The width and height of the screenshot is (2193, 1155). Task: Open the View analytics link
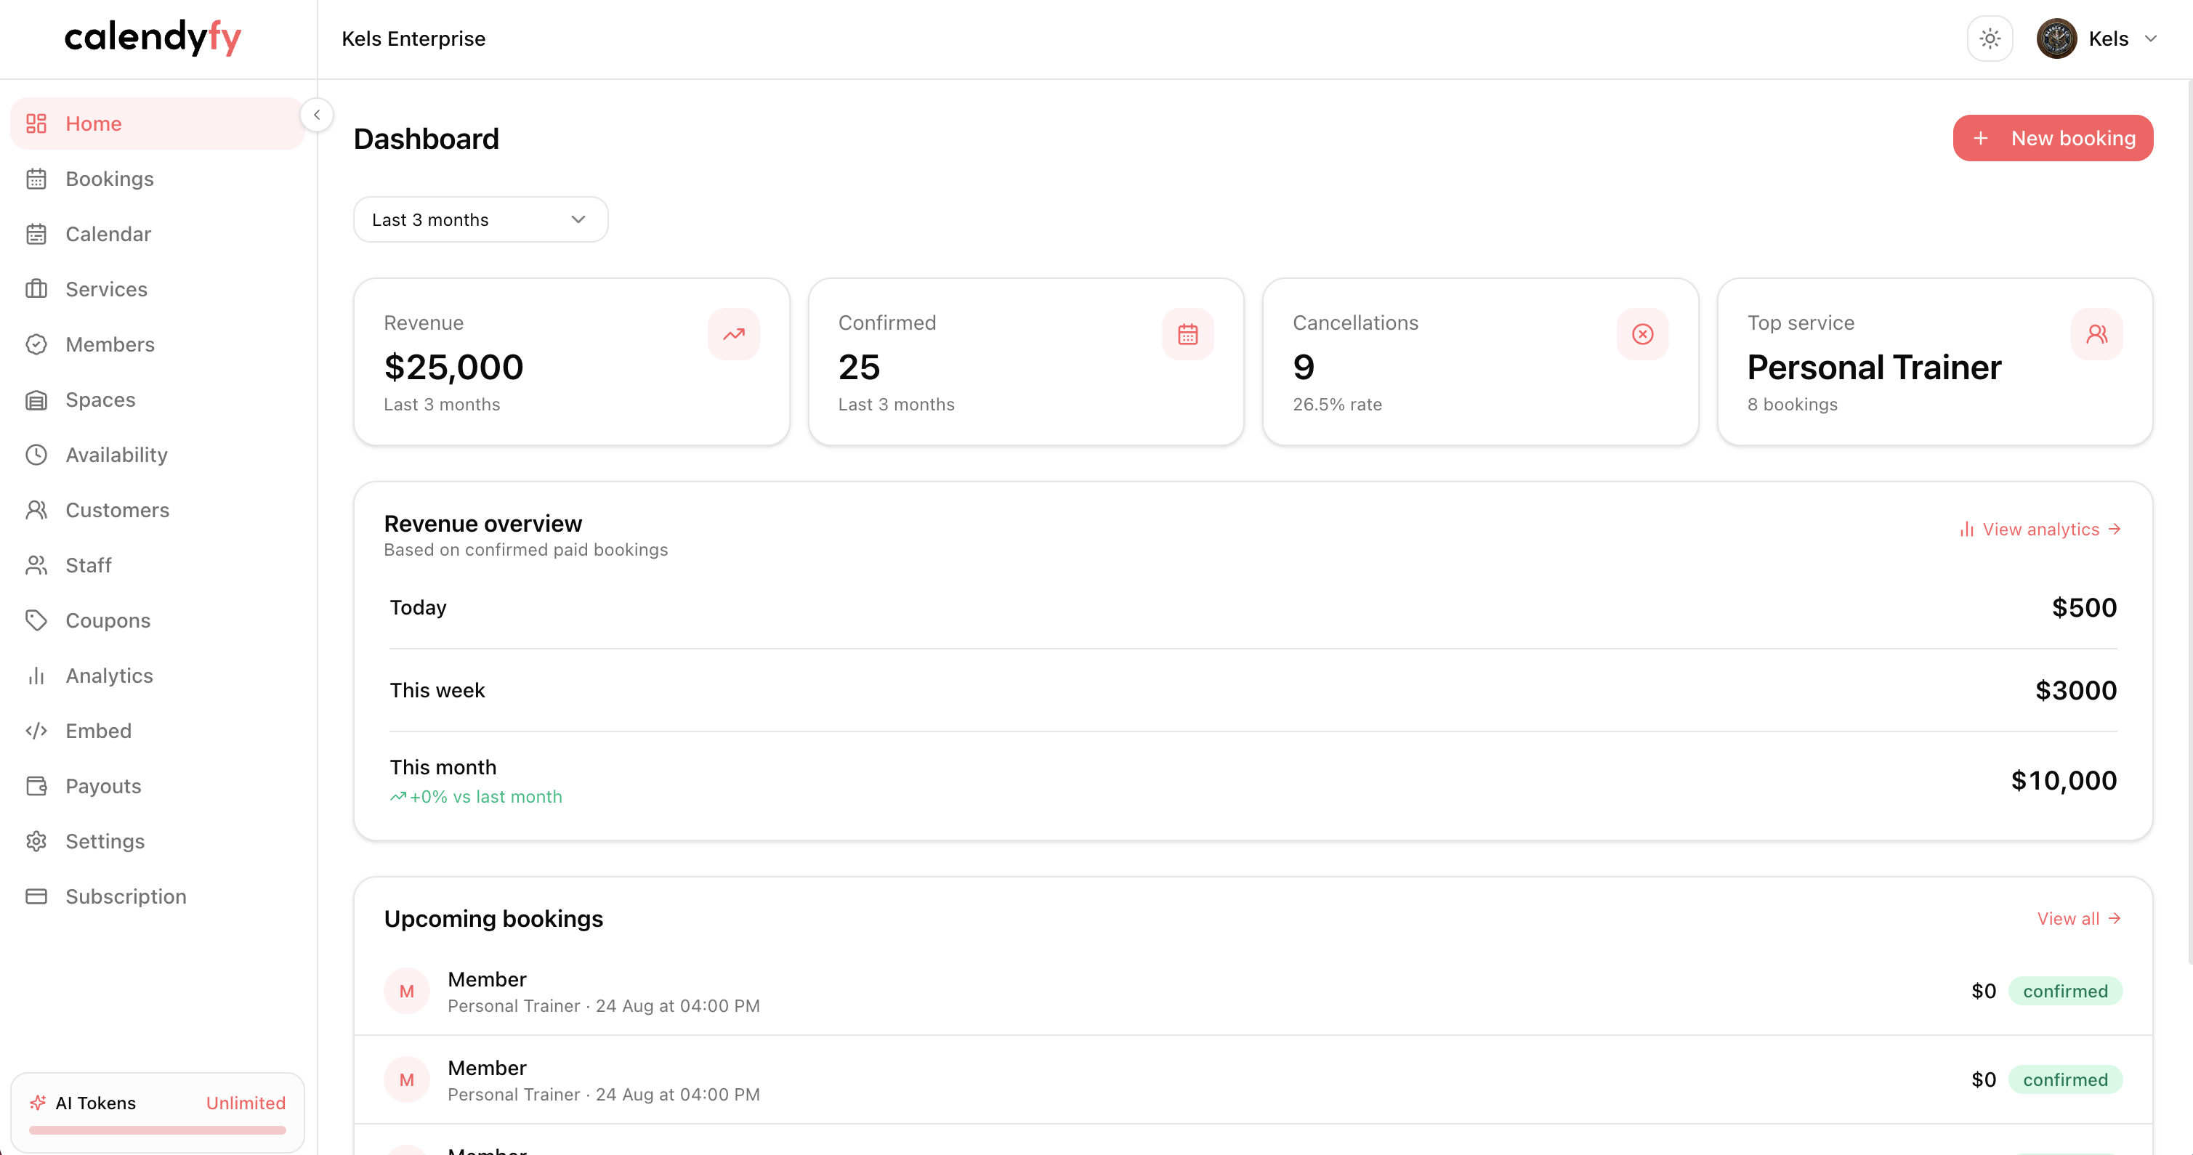[2040, 530]
